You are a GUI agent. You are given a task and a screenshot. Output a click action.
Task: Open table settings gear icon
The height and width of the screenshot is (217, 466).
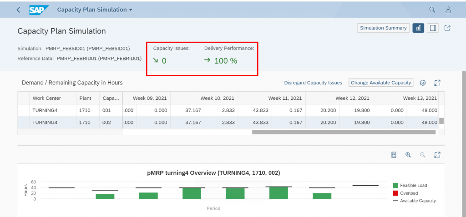(x=423, y=83)
